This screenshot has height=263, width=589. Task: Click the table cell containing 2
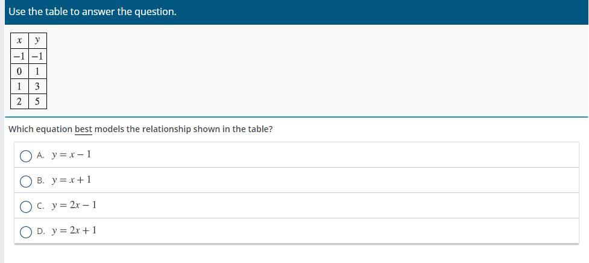[19, 101]
